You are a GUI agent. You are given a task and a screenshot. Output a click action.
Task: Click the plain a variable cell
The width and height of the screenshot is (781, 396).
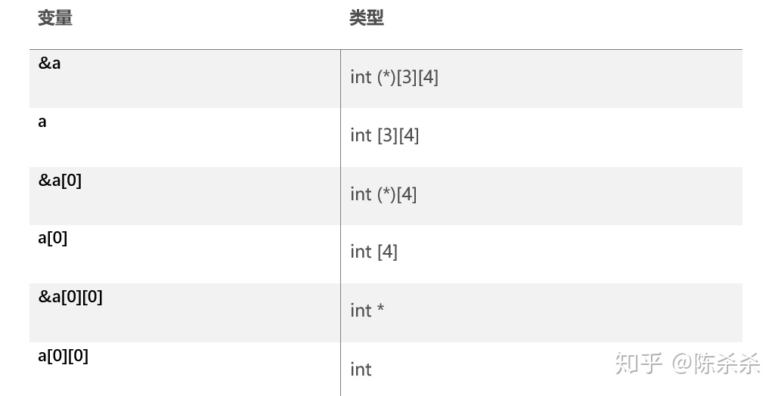coord(42,122)
